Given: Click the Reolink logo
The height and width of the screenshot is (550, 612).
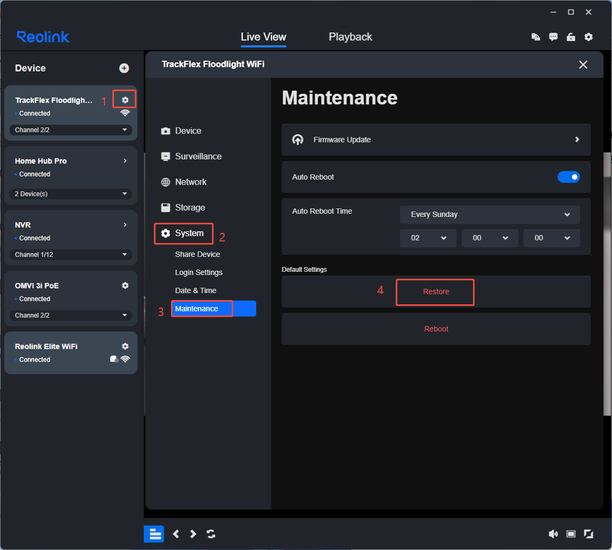Looking at the screenshot, I should pos(43,37).
